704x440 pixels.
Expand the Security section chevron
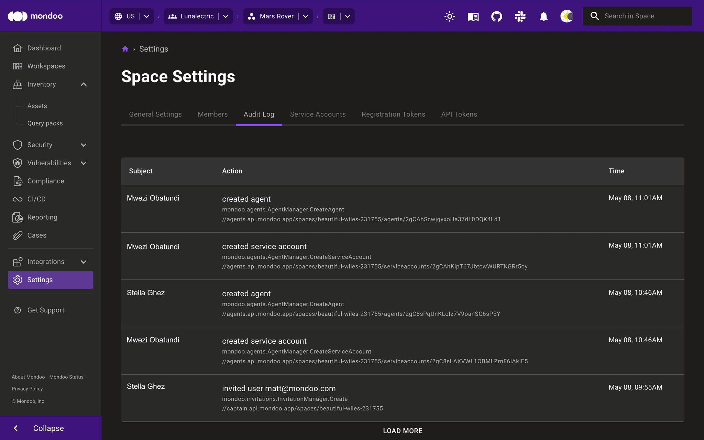coord(84,145)
